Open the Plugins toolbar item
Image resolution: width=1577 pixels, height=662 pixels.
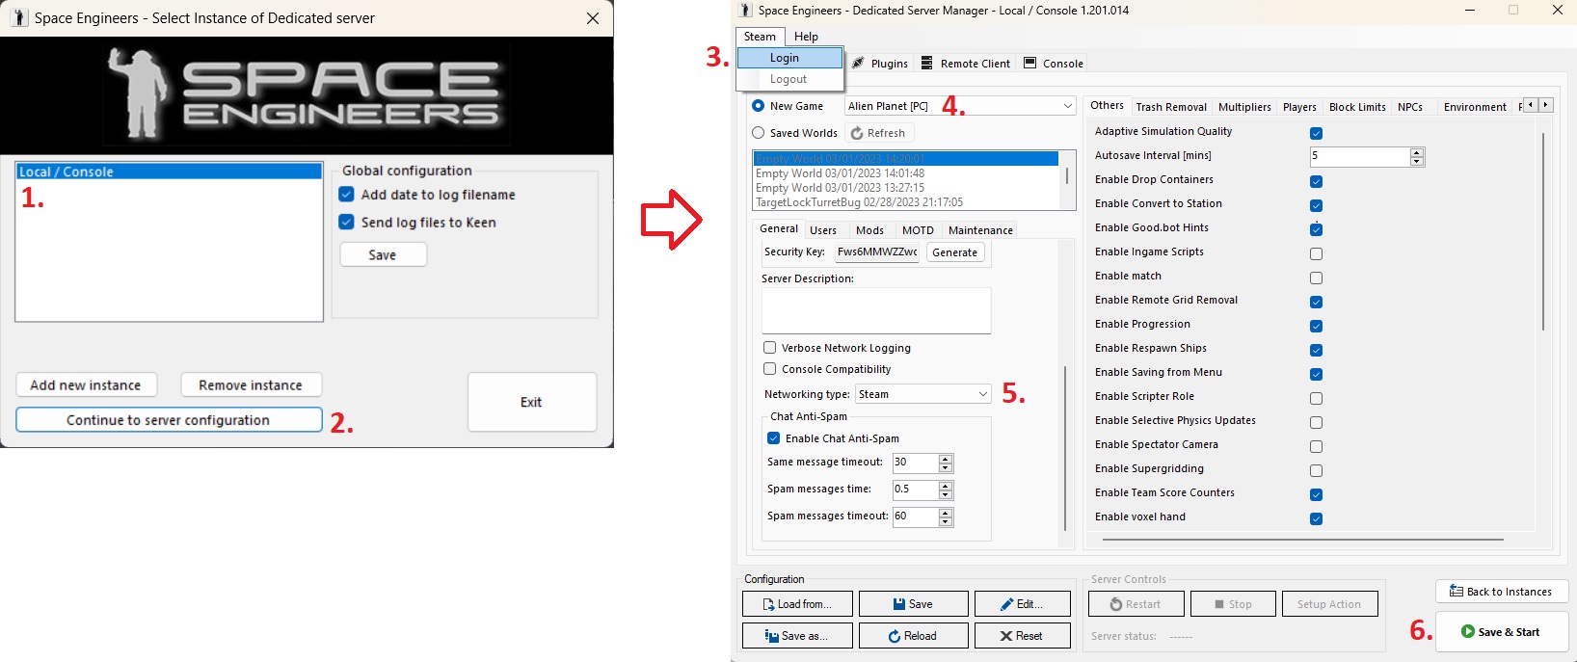(x=879, y=64)
